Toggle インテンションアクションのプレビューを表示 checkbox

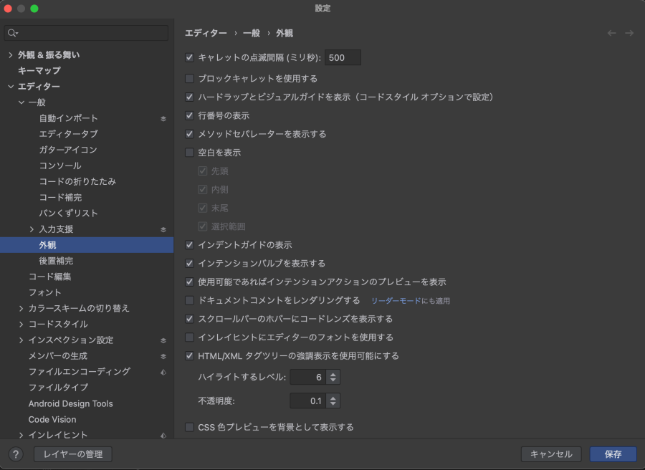[190, 282]
